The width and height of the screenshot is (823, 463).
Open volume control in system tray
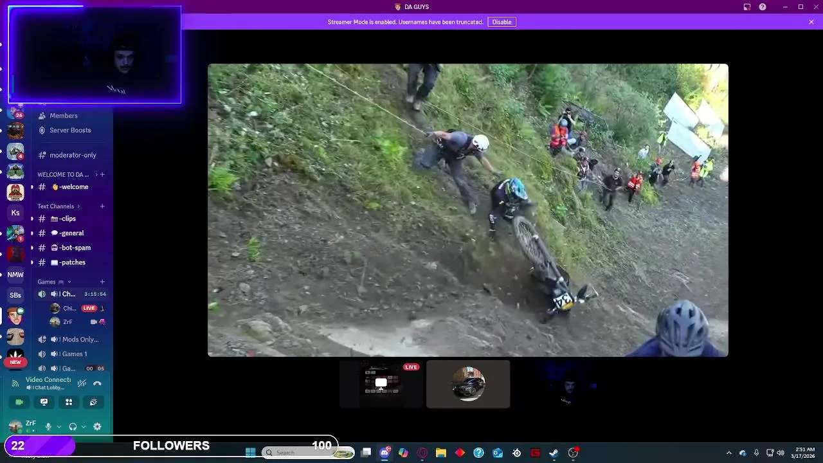pyautogui.click(x=780, y=453)
